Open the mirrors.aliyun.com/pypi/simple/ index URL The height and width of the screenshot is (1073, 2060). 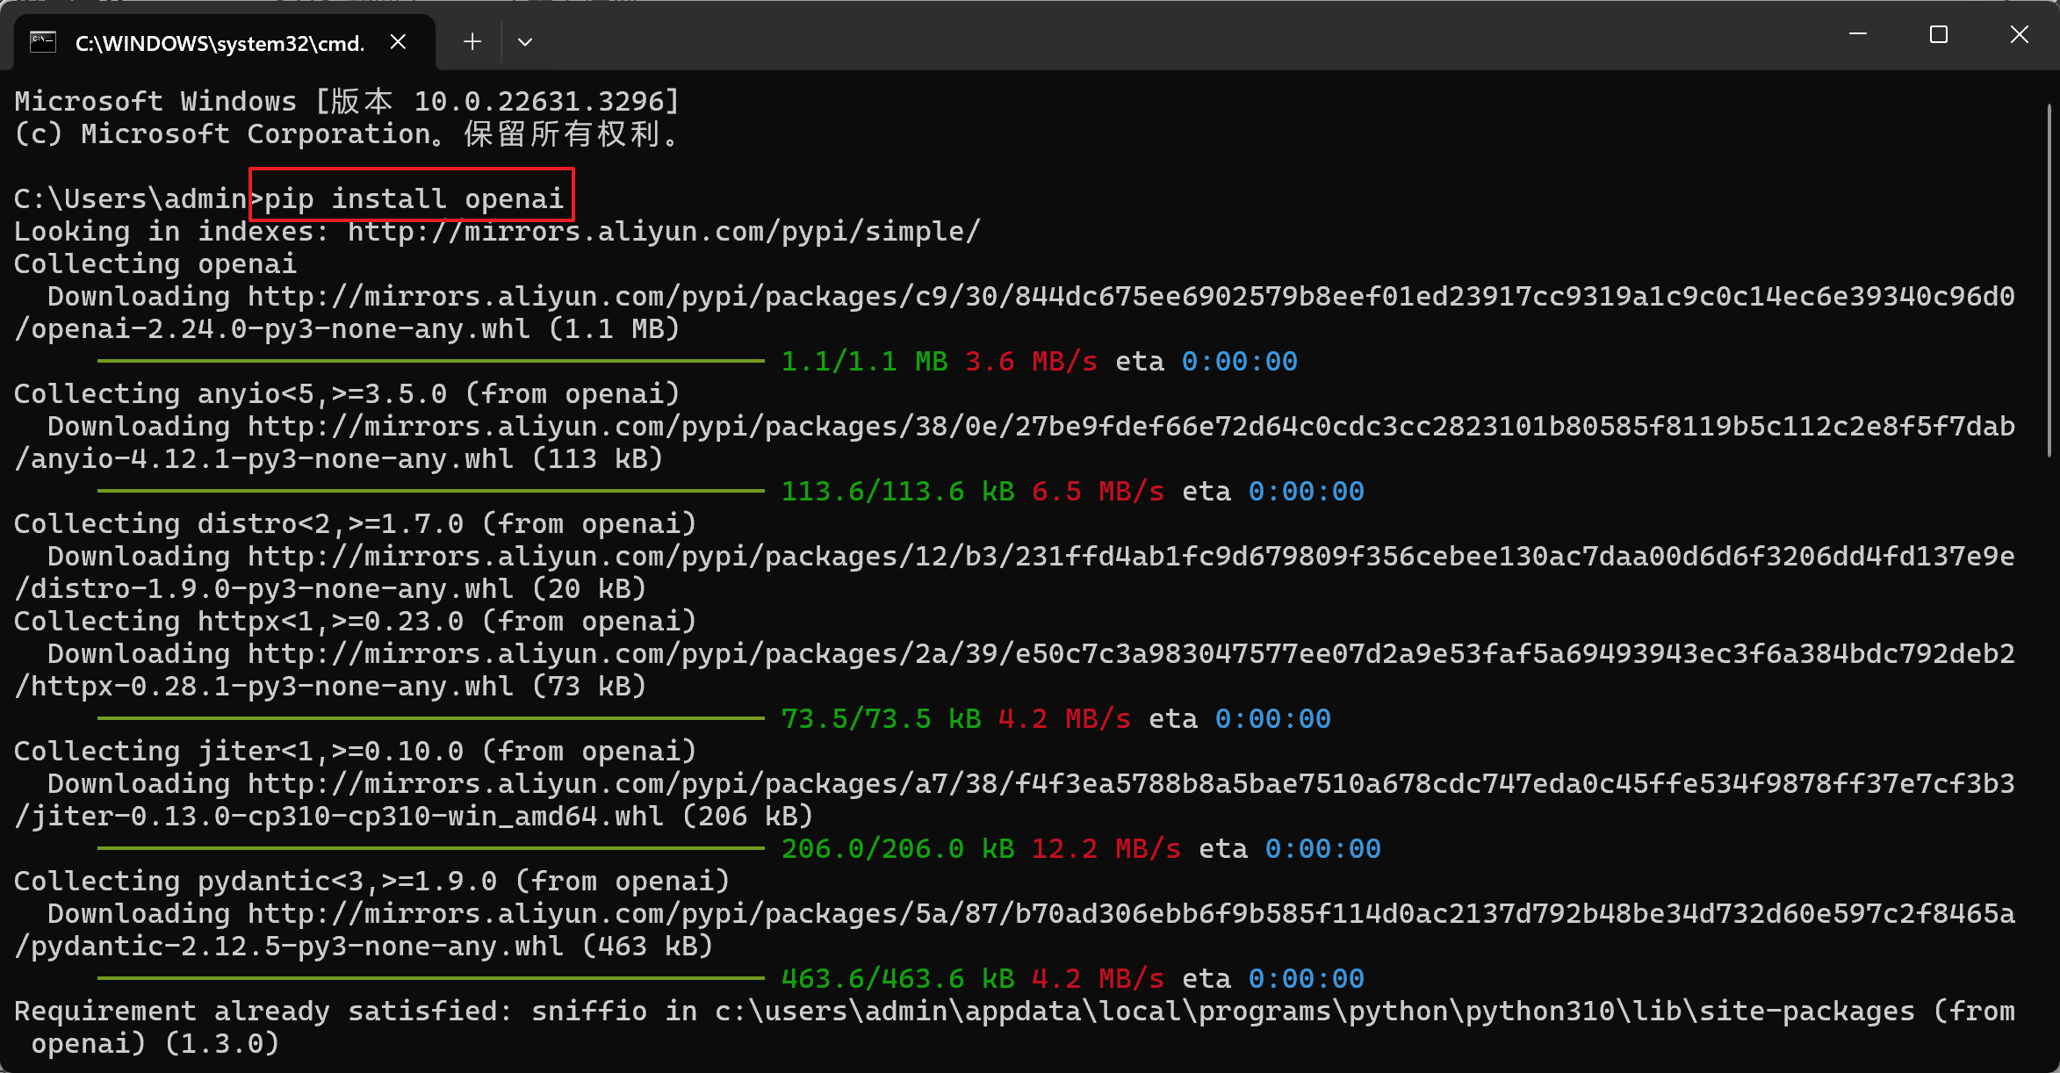pos(664,232)
